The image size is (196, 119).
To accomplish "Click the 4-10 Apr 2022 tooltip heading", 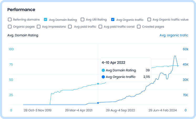I will pyautogui.click(x=114, y=63).
